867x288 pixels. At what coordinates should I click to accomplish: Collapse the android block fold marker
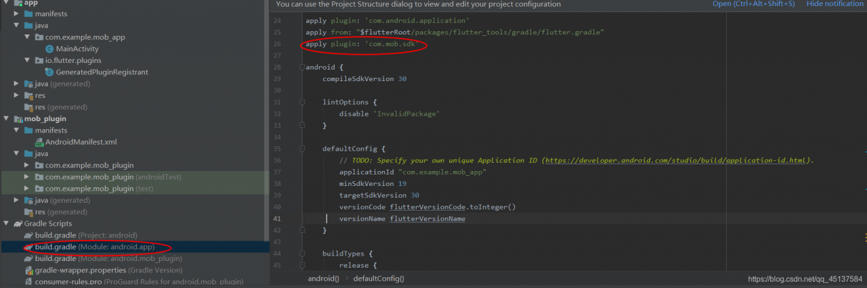301,67
